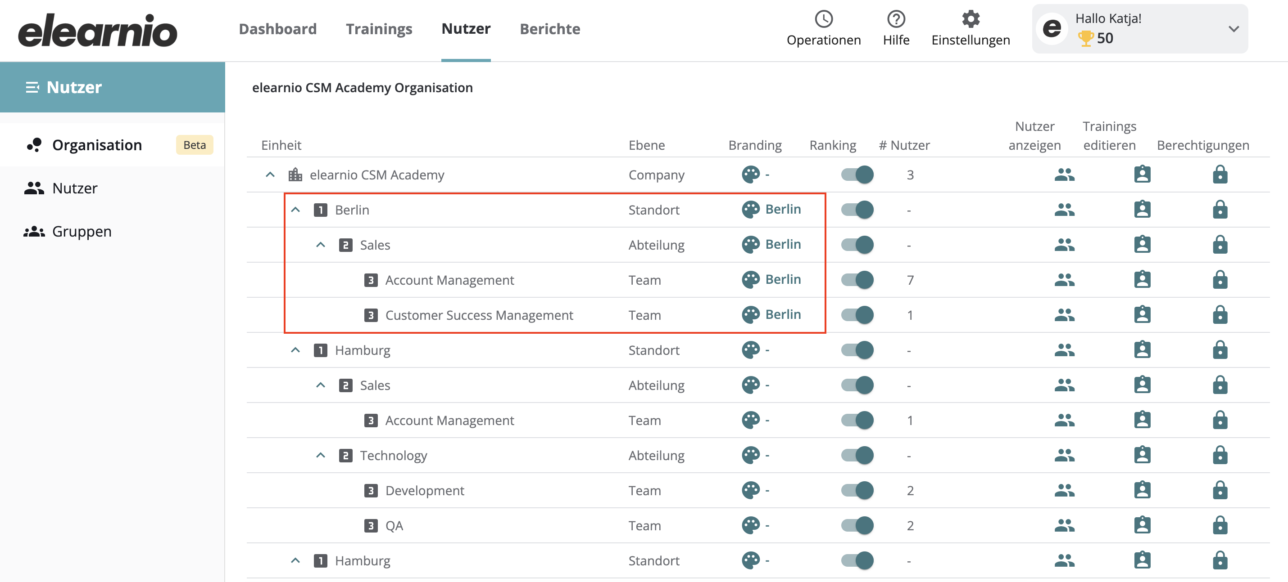The image size is (1288, 582).
Task: Toggle ranking for Development team
Action: 857,491
